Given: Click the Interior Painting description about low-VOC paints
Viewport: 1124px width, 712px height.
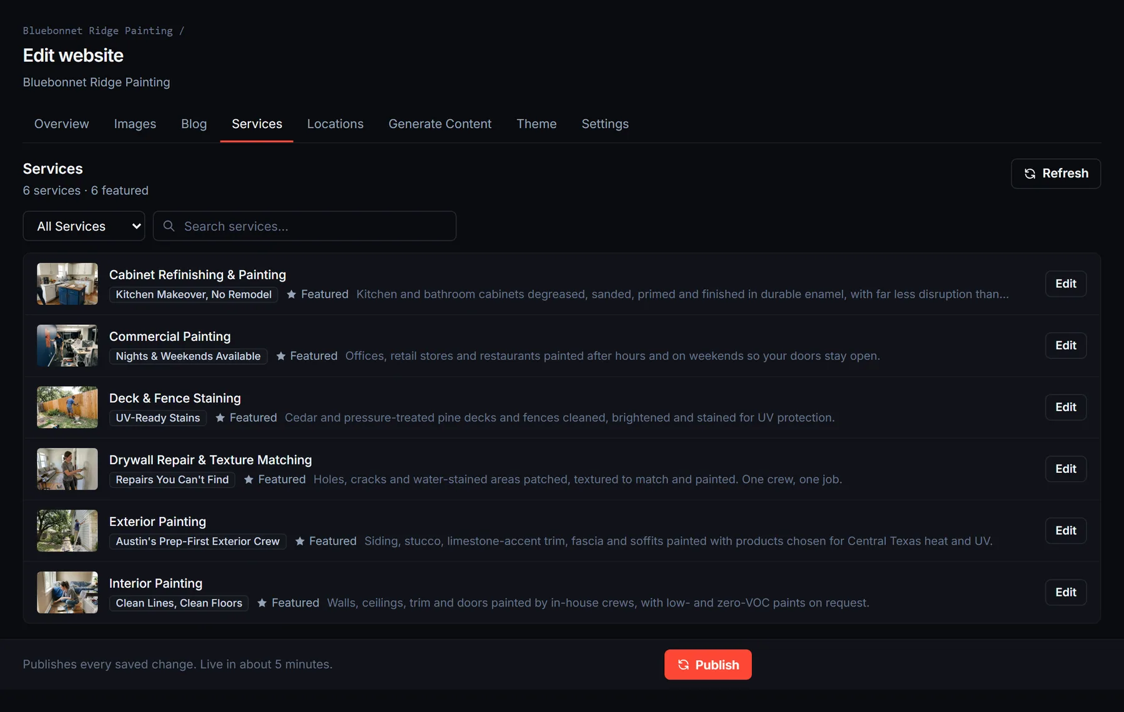Looking at the screenshot, I should click(x=598, y=603).
